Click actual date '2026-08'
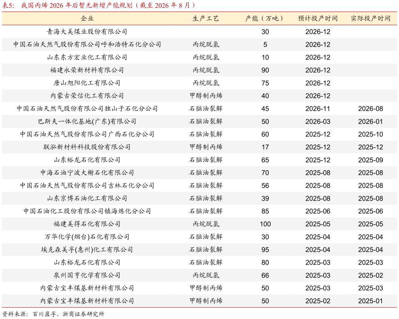The width and height of the screenshot is (399, 319). point(371,109)
